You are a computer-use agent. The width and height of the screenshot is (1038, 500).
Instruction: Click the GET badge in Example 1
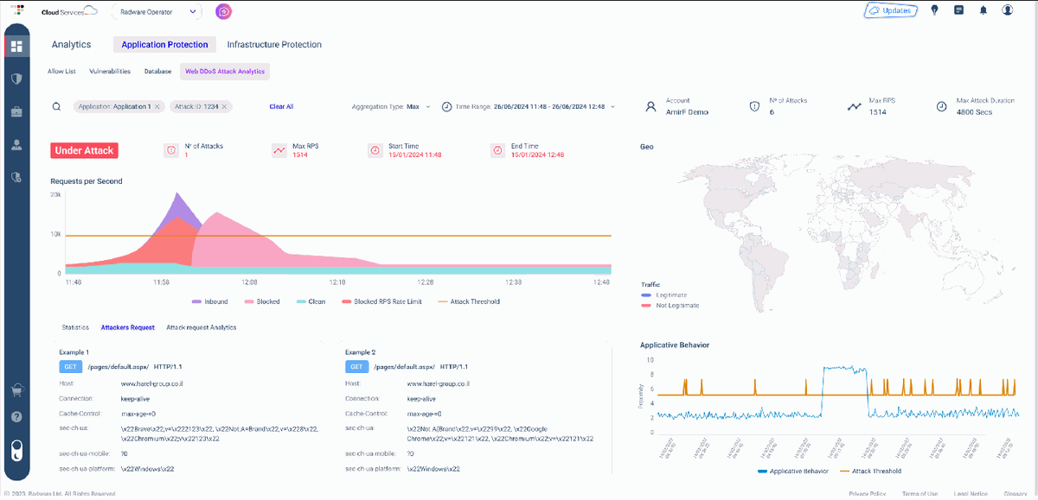[70, 367]
